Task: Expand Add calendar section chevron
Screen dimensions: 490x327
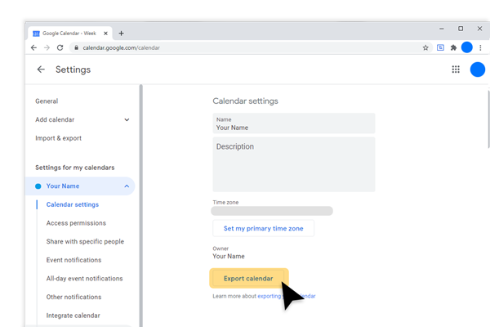Action: pyautogui.click(x=127, y=119)
